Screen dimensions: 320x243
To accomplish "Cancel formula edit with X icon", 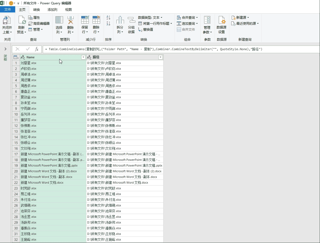I will (x=18, y=49).
